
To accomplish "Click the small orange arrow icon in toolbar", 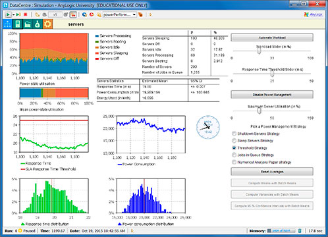I will [x=151, y=14].
